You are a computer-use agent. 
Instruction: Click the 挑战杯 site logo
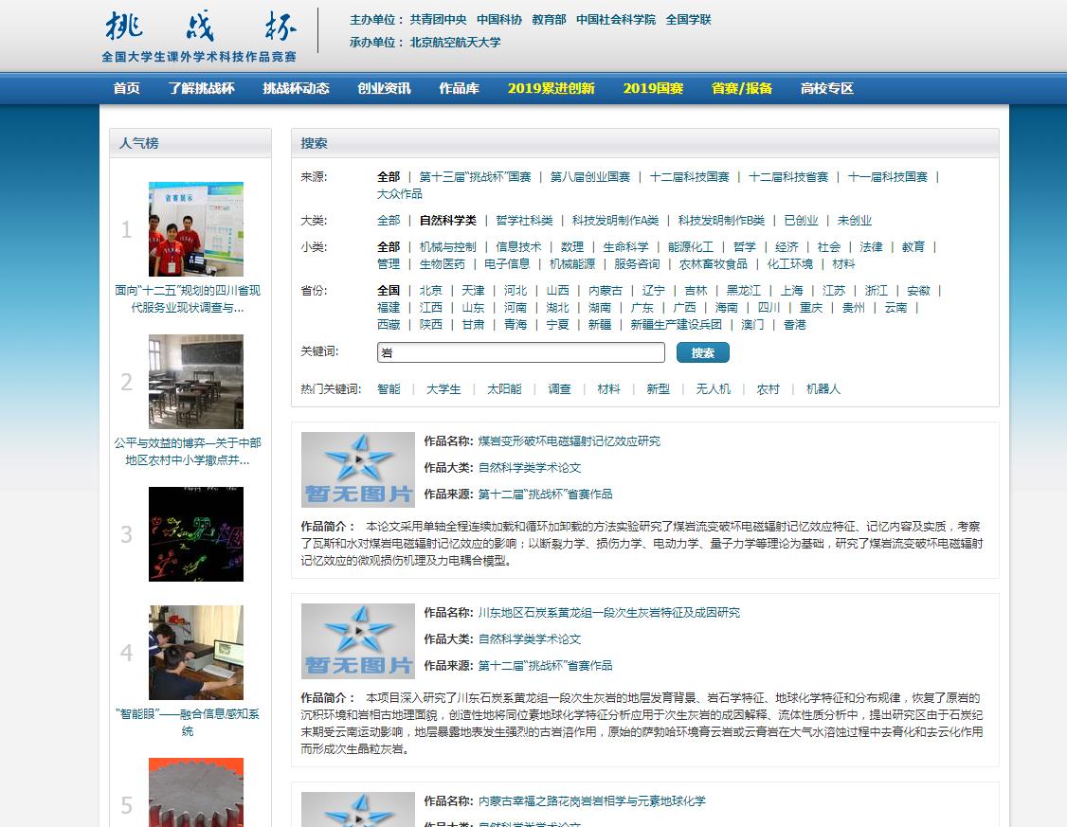pyautogui.click(x=199, y=36)
